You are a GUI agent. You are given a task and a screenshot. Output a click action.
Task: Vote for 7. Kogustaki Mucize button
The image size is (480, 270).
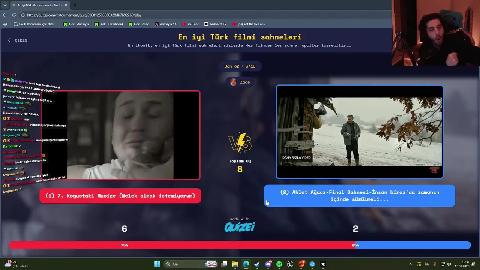pyautogui.click(x=120, y=196)
